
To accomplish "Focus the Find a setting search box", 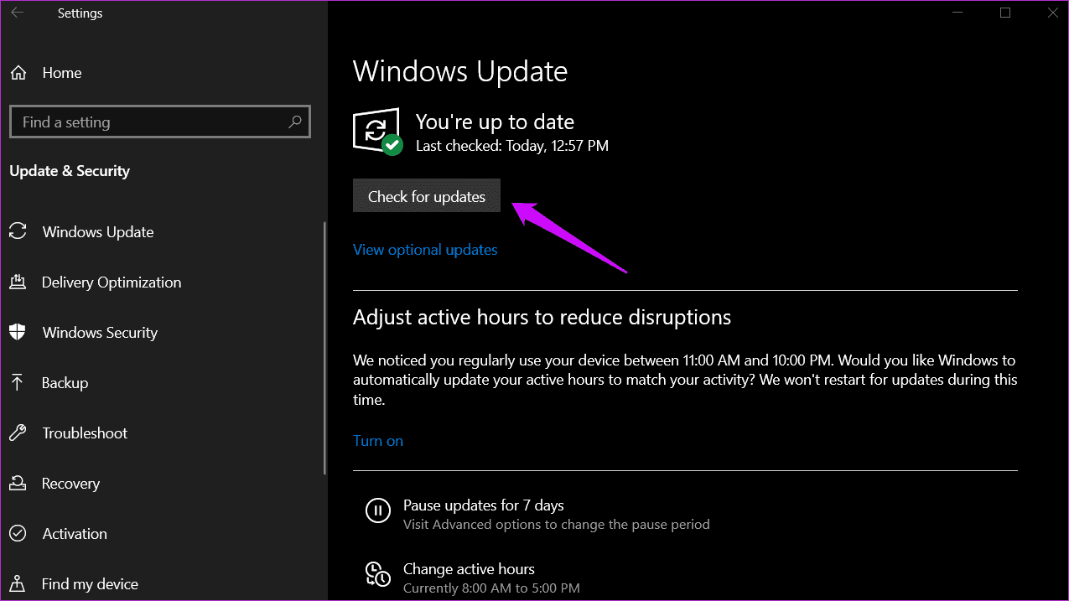I will pyautogui.click(x=160, y=122).
